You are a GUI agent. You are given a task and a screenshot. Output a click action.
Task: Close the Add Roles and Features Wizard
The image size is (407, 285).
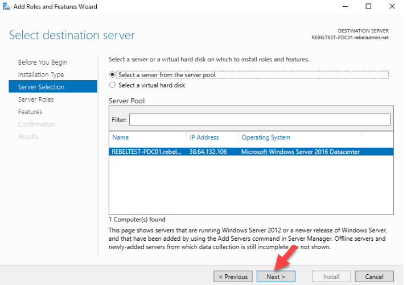[x=392, y=6]
